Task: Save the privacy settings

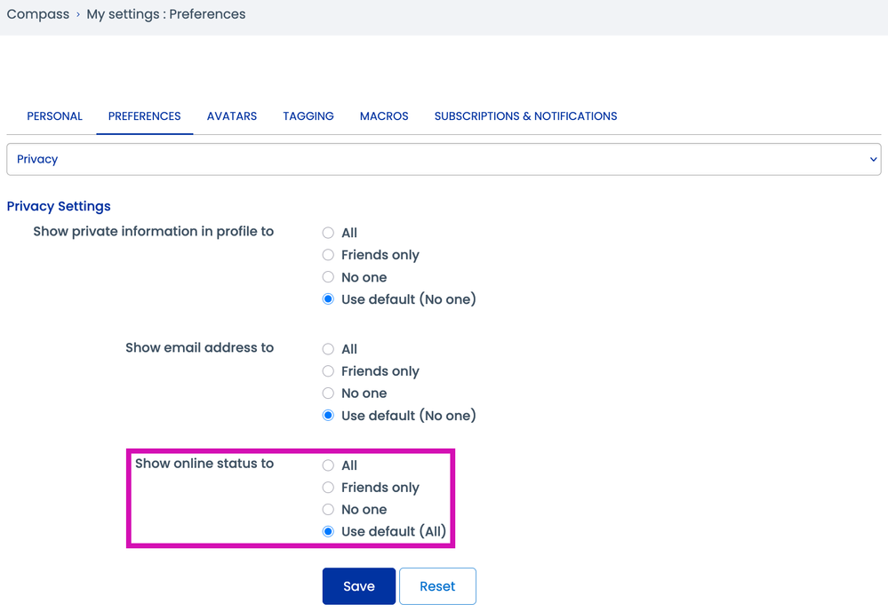Action: [x=358, y=586]
